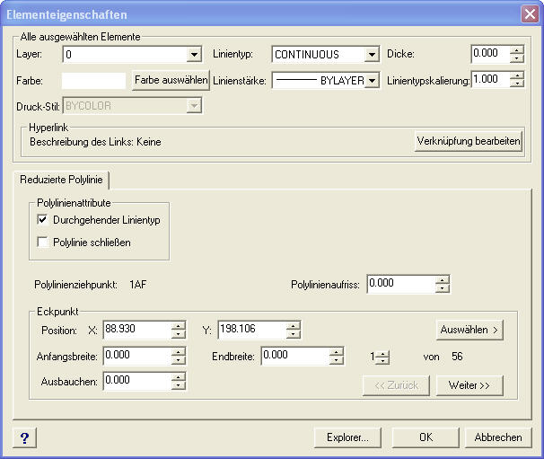Click 'Beschreibung des Links: Keine' text

coord(95,142)
